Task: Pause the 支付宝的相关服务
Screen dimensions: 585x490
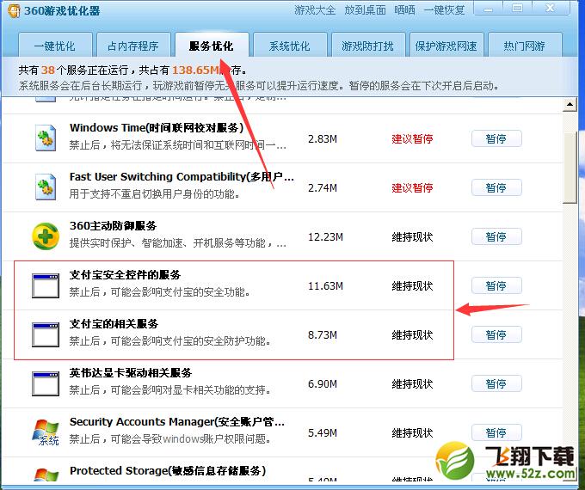Action: click(x=496, y=335)
